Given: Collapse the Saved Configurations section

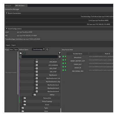Looking at the screenshot, I should tap(7, 29).
